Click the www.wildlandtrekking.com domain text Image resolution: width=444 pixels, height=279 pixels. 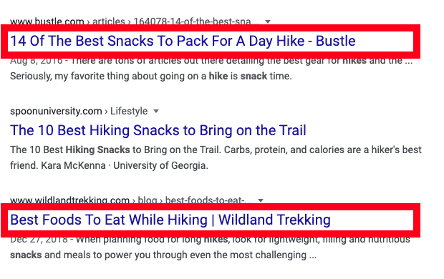(69, 200)
